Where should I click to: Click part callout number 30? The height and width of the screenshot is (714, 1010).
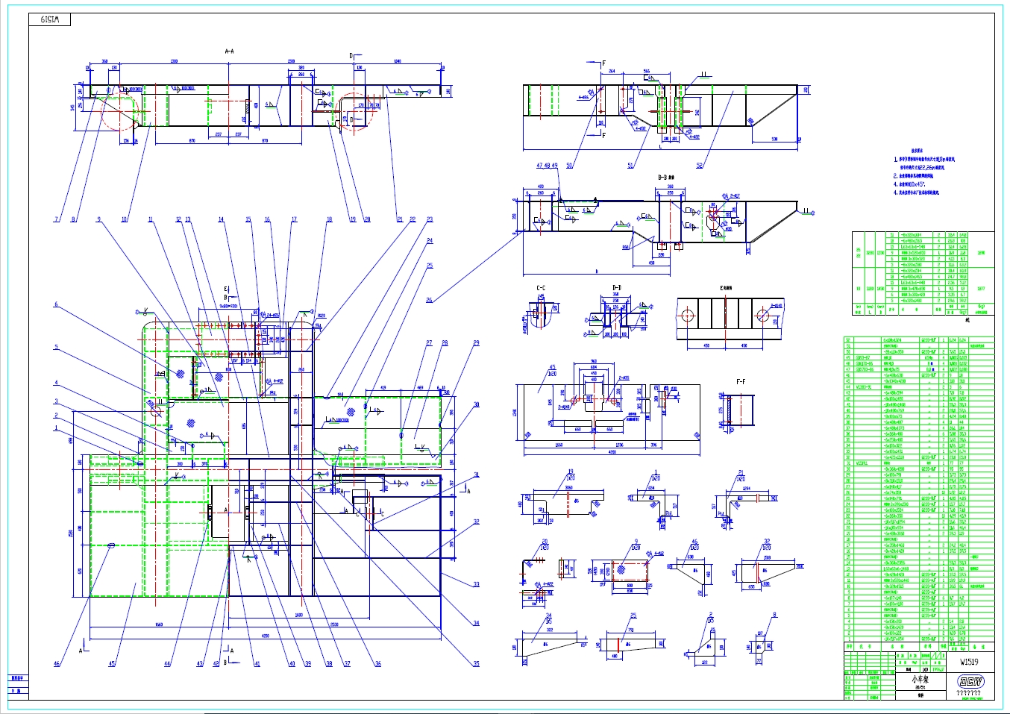coord(476,404)
